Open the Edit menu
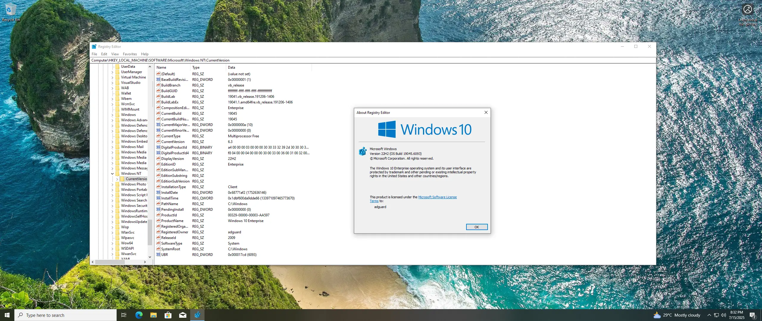The image size is (762, 321). [104, 54]
